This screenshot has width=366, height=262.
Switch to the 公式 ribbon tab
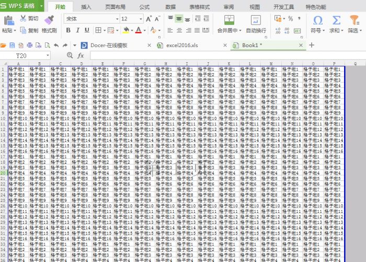144,7
